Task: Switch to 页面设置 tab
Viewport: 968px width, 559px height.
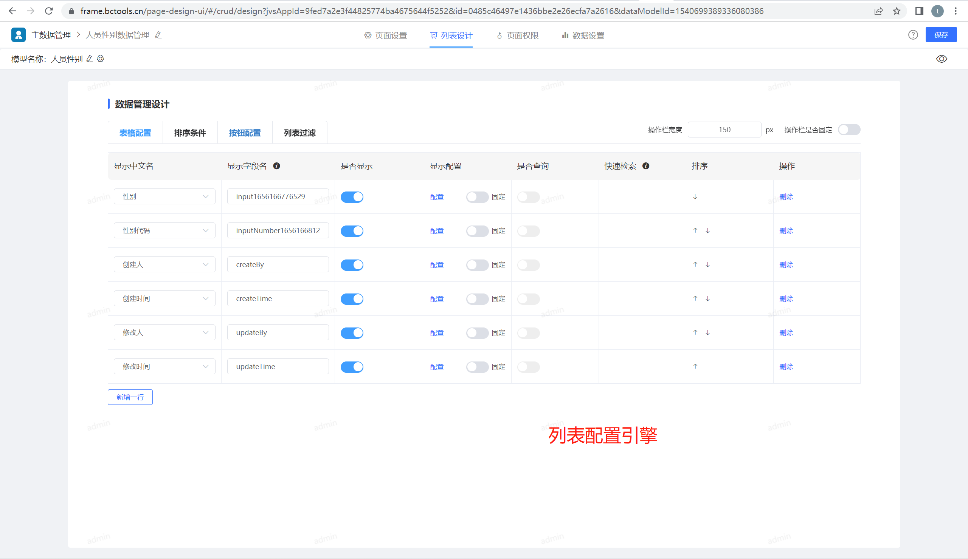Action: (385, 35)
